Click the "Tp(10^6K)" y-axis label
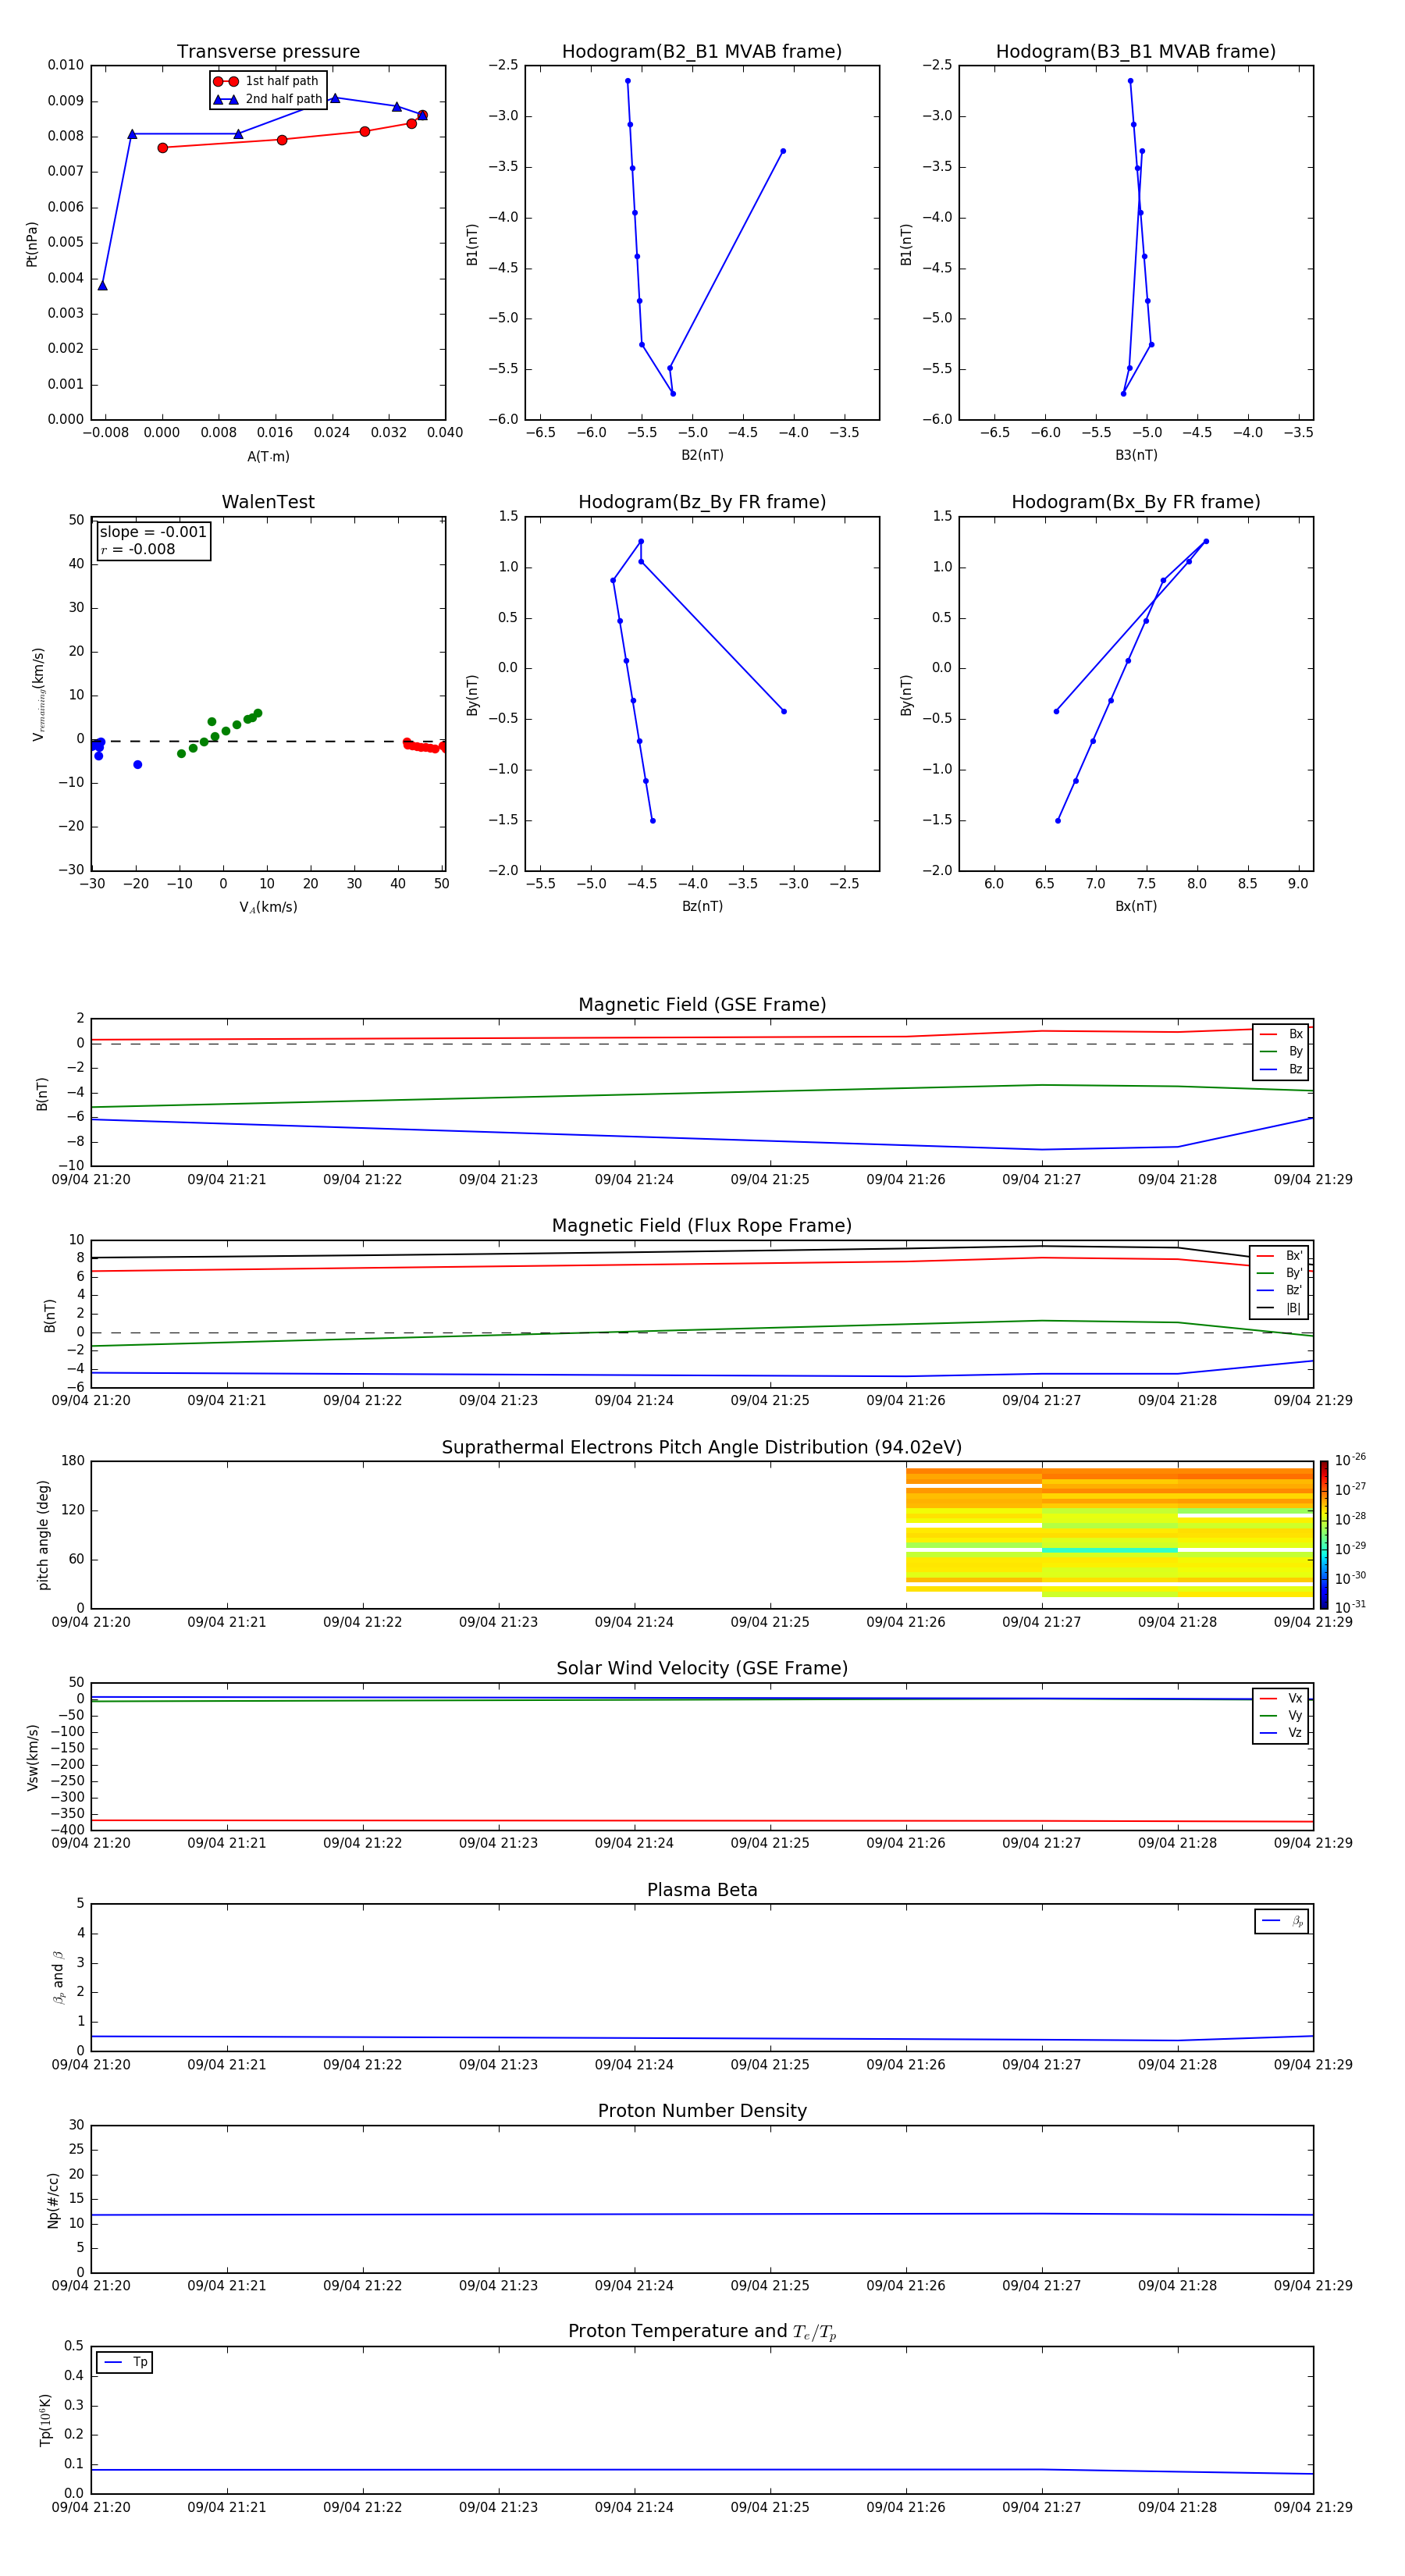Screen dimensions: 1405x2576 coord(45,2420)
